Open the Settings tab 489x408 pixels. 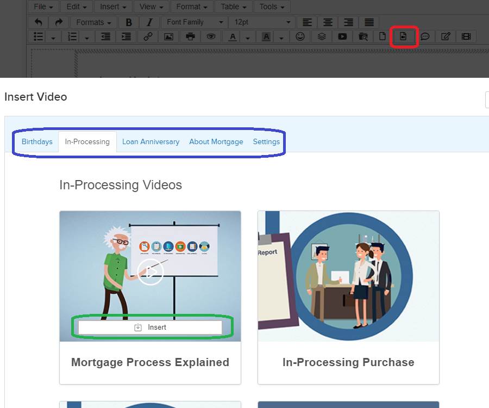(266, 142)
